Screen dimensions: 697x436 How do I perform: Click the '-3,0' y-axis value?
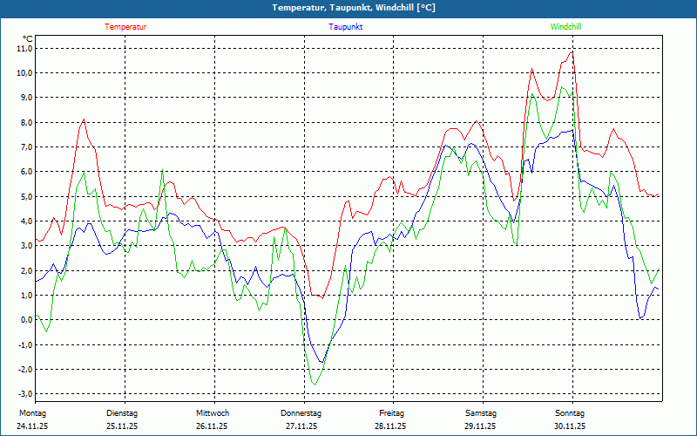click(25, 394)
